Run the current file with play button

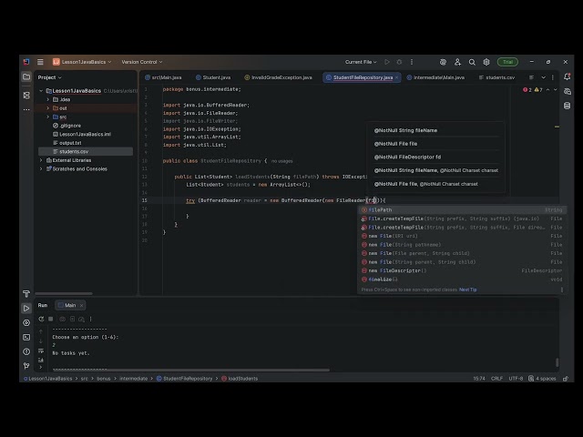[387, 62]
